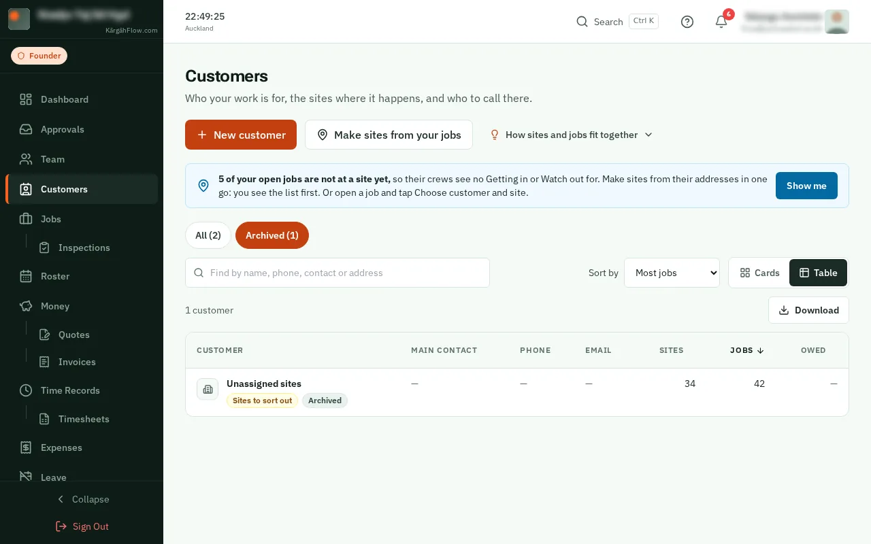Image resolution: width=871 pixels, height=544 pixels.
Task: Switch to Cards view
Action: 759,273
